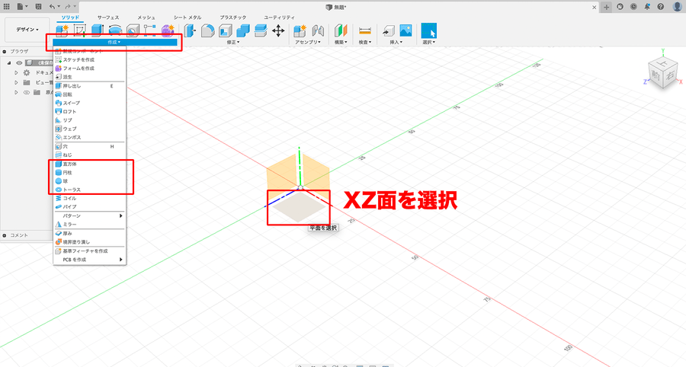Click the 上 face of view cube
686x367 pixels.
(x=663, y=64)
